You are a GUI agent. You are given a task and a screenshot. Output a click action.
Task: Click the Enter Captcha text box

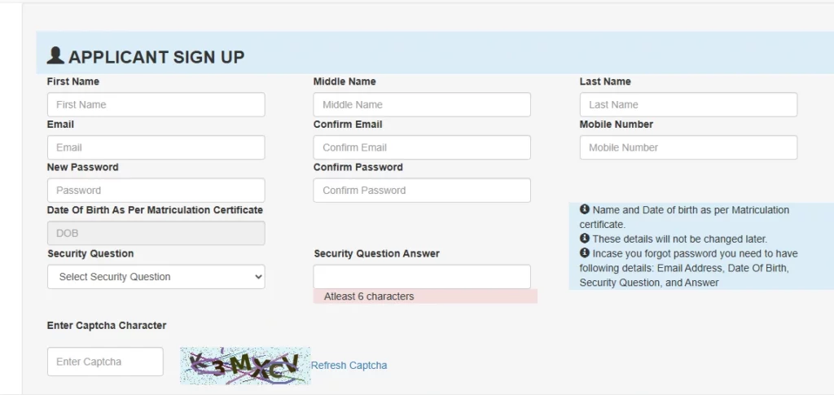(105, 362)
